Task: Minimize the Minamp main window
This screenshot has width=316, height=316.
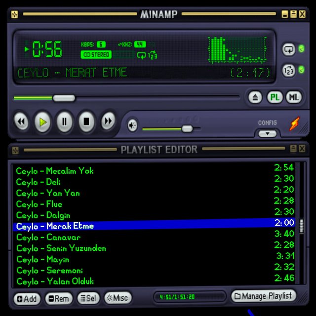Action: point(285,14)
